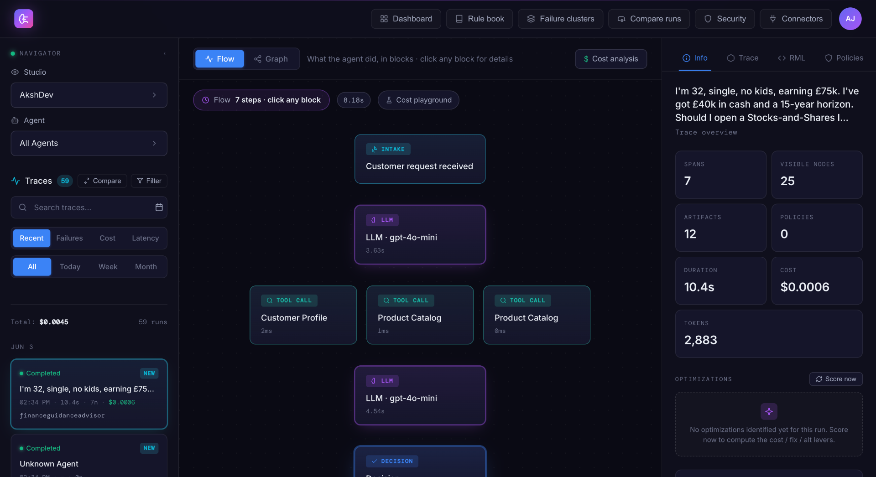
Task: Select the Failures sort option
Action: (69, 238)
